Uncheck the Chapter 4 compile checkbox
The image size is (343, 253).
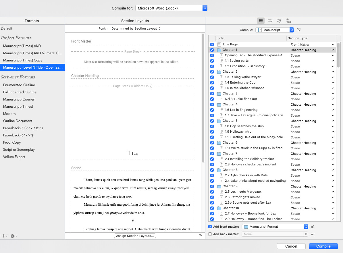click(212, 105)
